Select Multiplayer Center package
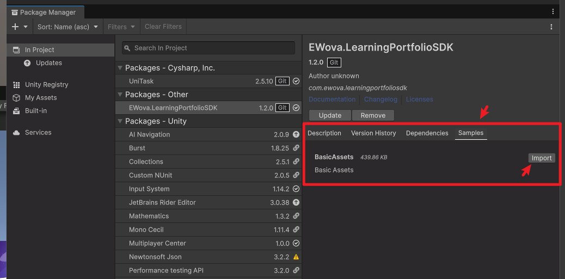The width and height of the screenshot is (565, 279). pos(208,243)
